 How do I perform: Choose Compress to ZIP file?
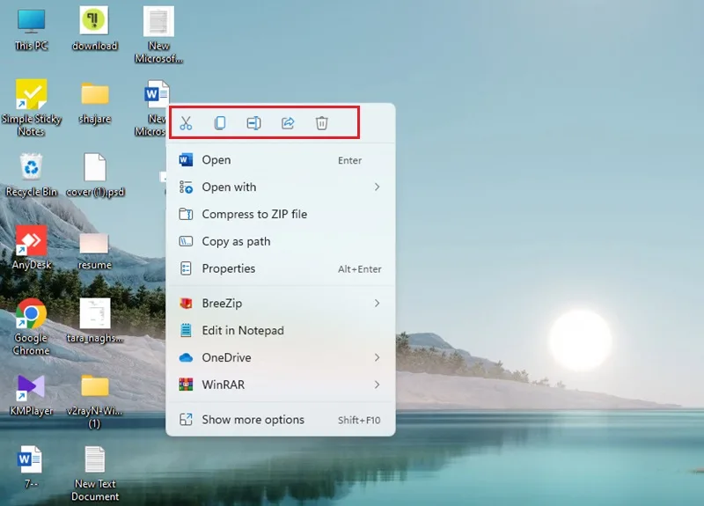click(281, 214)
